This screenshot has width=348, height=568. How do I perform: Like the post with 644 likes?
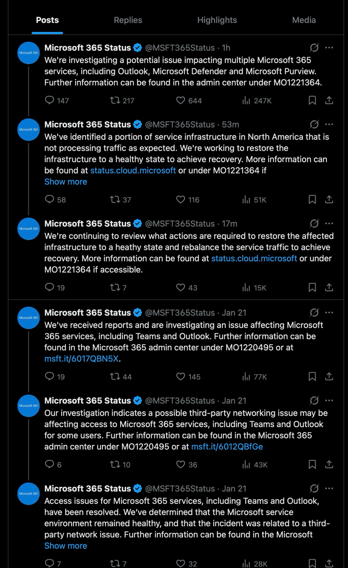[x=181, y=100]
